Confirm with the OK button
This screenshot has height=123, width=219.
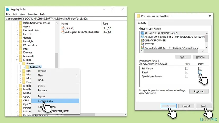[168, 106]
